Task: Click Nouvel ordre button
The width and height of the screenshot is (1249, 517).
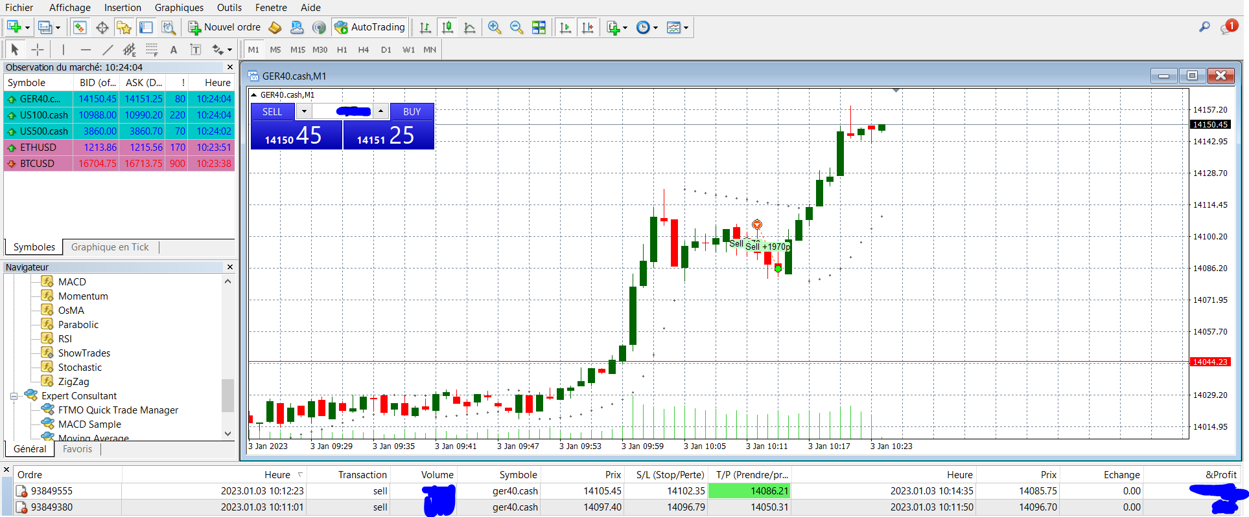Action: click(224, 27)
